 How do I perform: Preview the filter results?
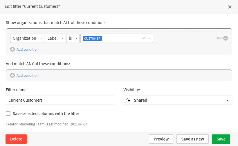[161, 139]
